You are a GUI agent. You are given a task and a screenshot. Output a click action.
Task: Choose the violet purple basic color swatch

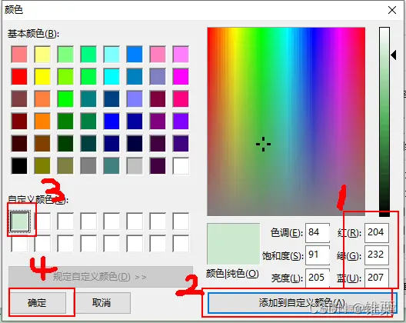[181, 121]
